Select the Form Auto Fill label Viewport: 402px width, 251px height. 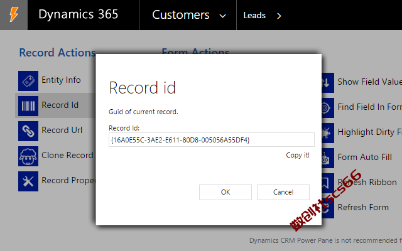click(364, 157)
